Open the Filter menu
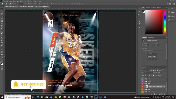Image resolution: width=176 pixels, height=99 pixels. point(25,1)
